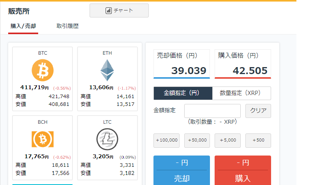Screen dimensions: 319x185
Task: Click the クリア button
Action: [x=258, y=111]
